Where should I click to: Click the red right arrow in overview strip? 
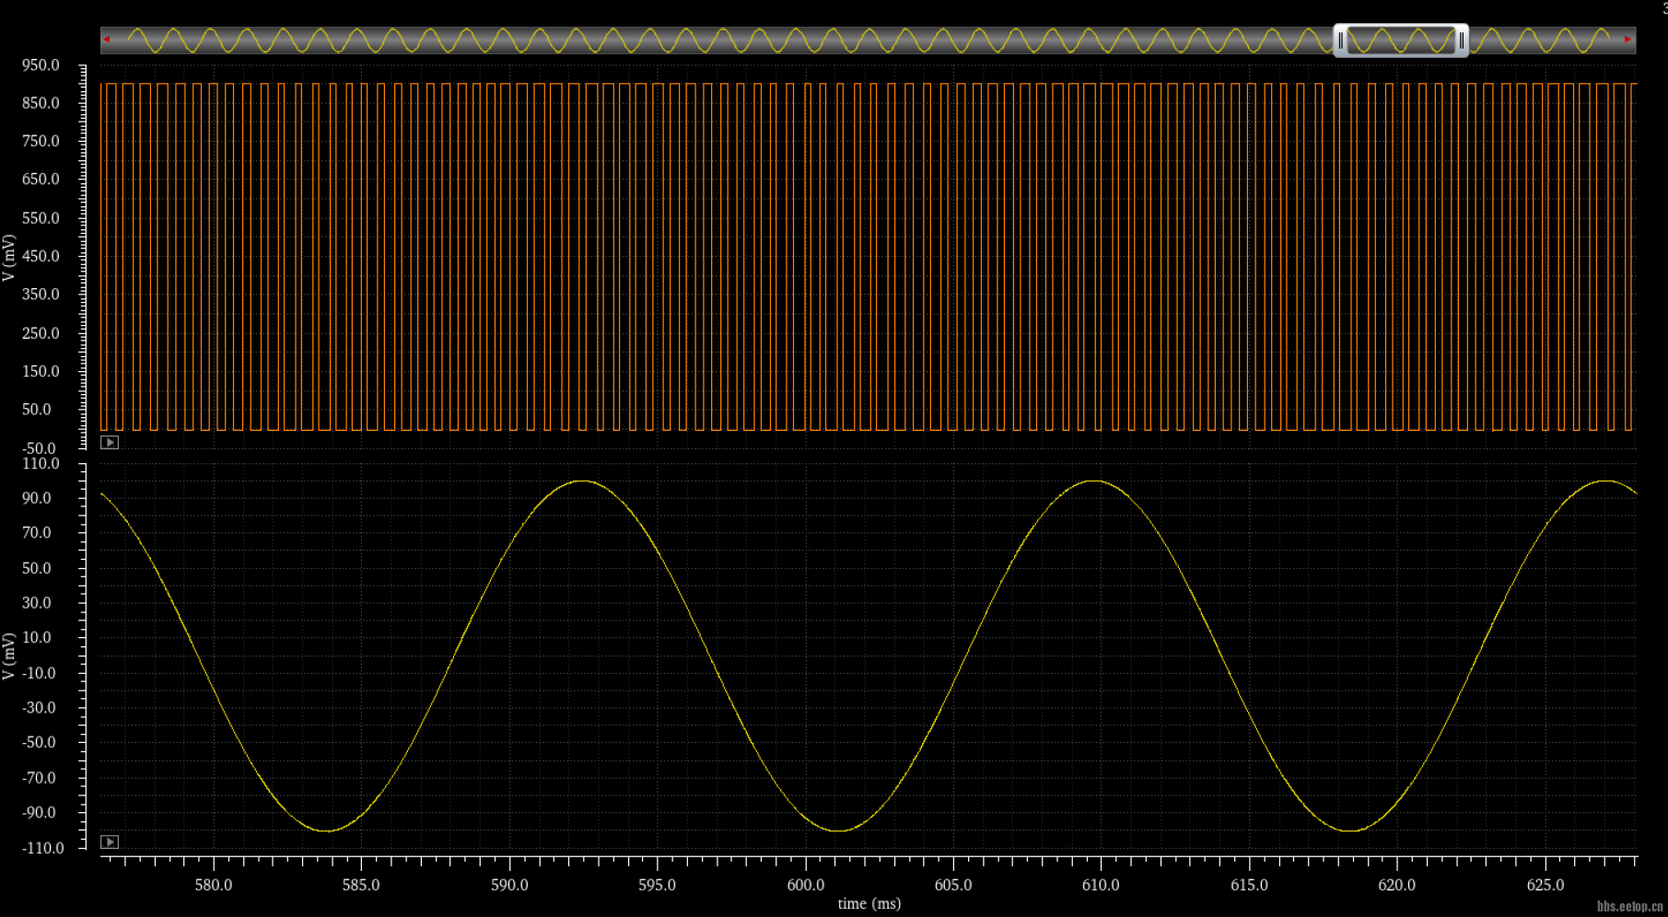click(1627, 40)
